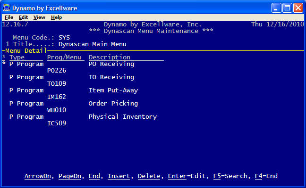Open the Edit menu
The width and height of the screenshot is (306, 188).
click(x=23, y=17)
